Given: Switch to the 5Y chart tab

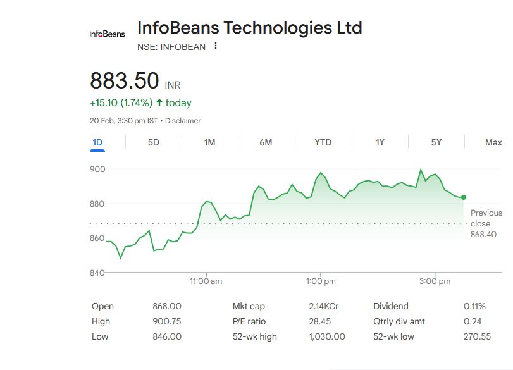Looking at the screenshot, I should pyautogui.click(x=436, y=142).
